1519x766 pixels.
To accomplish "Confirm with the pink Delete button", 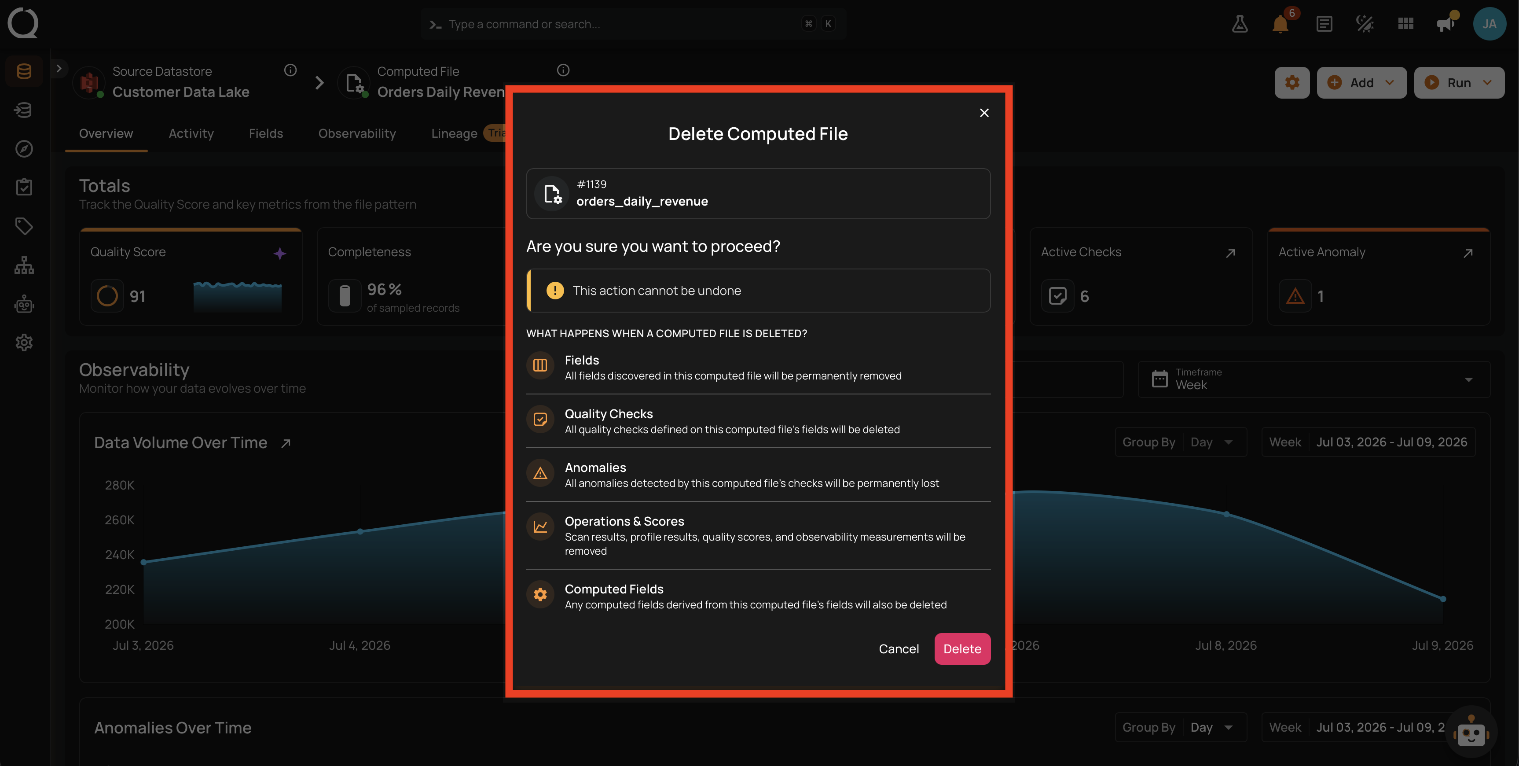I will point(962,648).
